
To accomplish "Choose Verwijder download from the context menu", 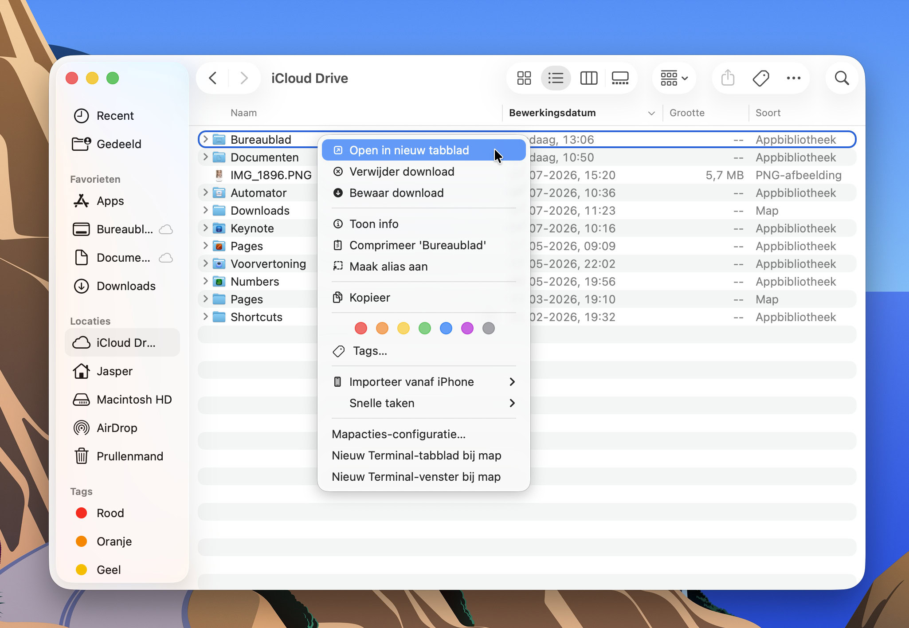I will coord(424,172).
